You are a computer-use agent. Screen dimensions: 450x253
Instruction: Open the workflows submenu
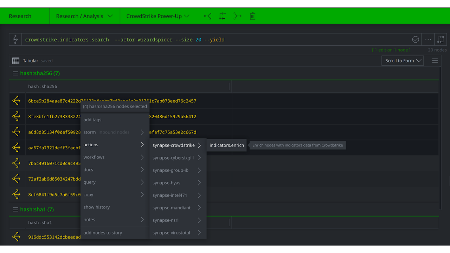click(x=115, y=157)
